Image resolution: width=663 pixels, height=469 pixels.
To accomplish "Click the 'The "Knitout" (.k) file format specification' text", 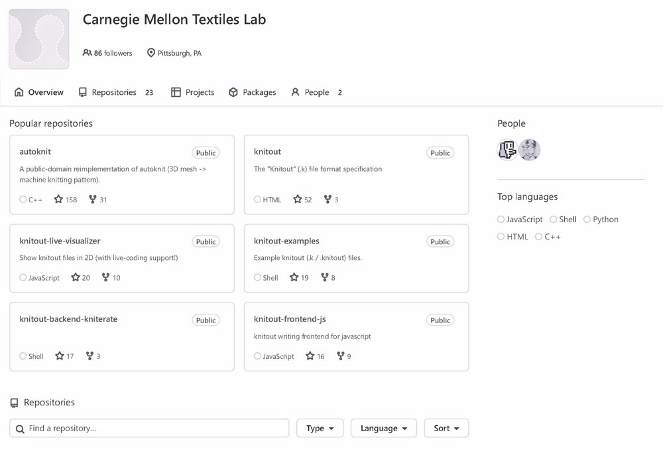I will pyautogui.click(x=318, y=168).
